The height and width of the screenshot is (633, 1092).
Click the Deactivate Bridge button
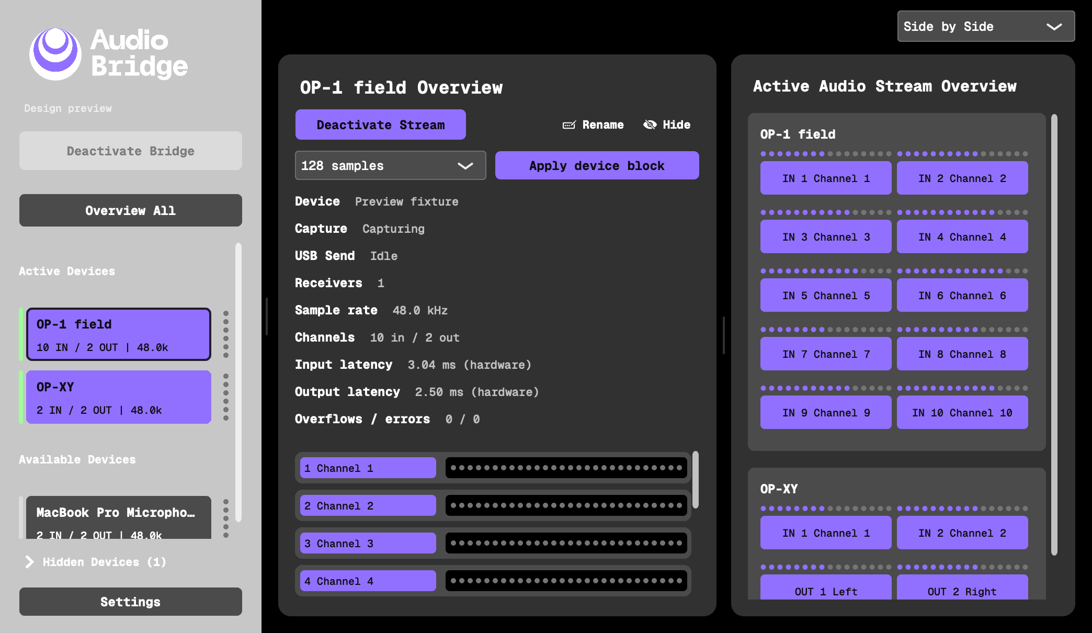coord(131,151)
